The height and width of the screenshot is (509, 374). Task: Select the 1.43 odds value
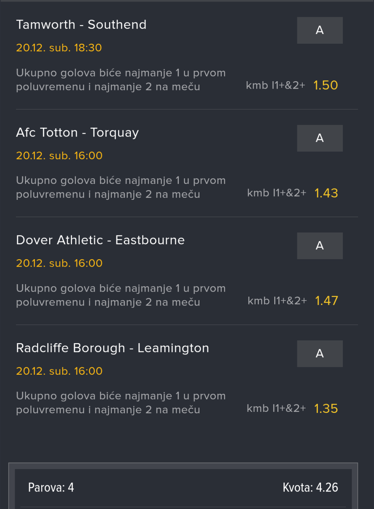pyautogui.click(x=326, y=193)
